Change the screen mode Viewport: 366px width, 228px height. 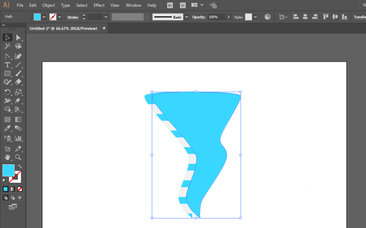[12, 207]
